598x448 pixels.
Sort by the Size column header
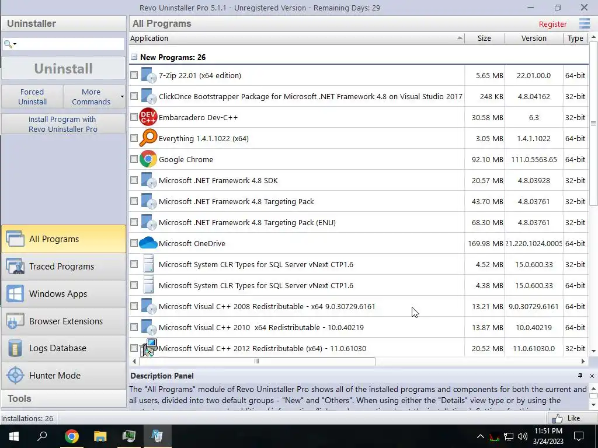484,38
